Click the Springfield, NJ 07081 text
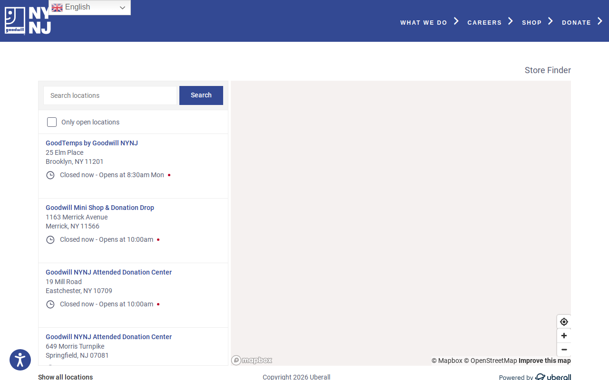This screenshot has height=380, width=609. (77, 355)
